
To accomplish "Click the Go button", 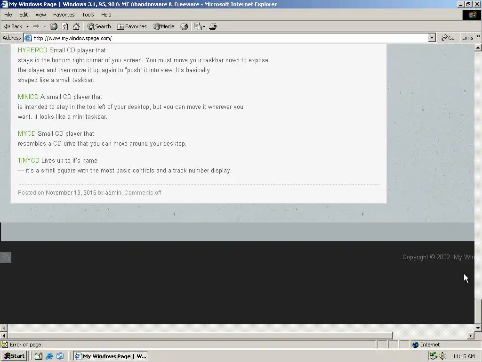I will [x=448, y=38].
